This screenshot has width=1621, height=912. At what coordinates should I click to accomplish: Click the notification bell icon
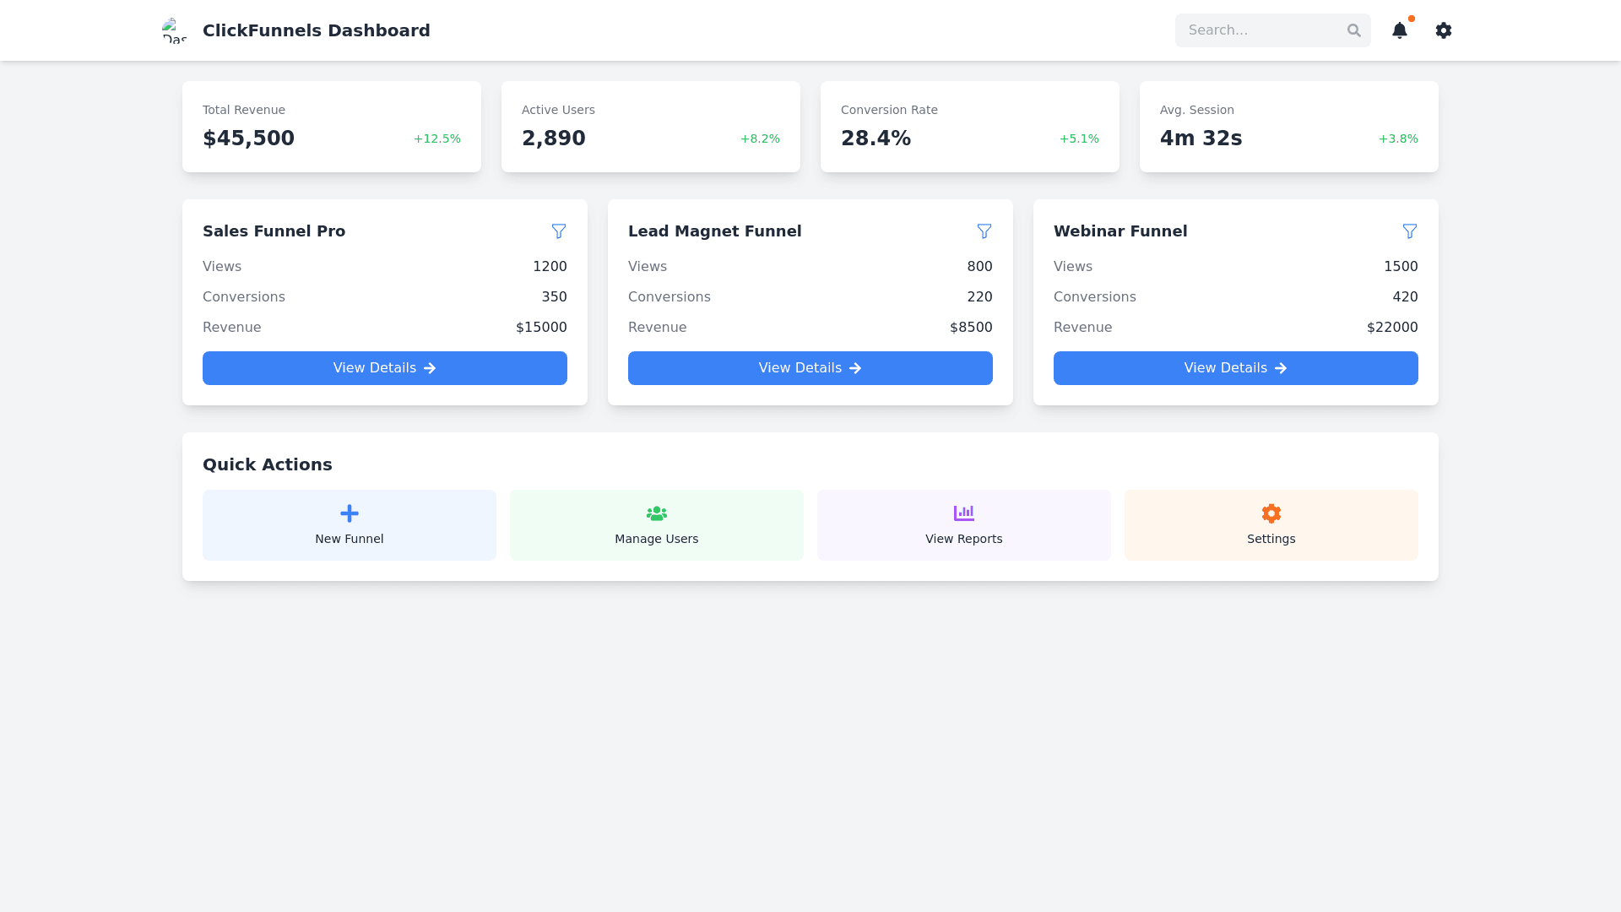point(1399,30)
